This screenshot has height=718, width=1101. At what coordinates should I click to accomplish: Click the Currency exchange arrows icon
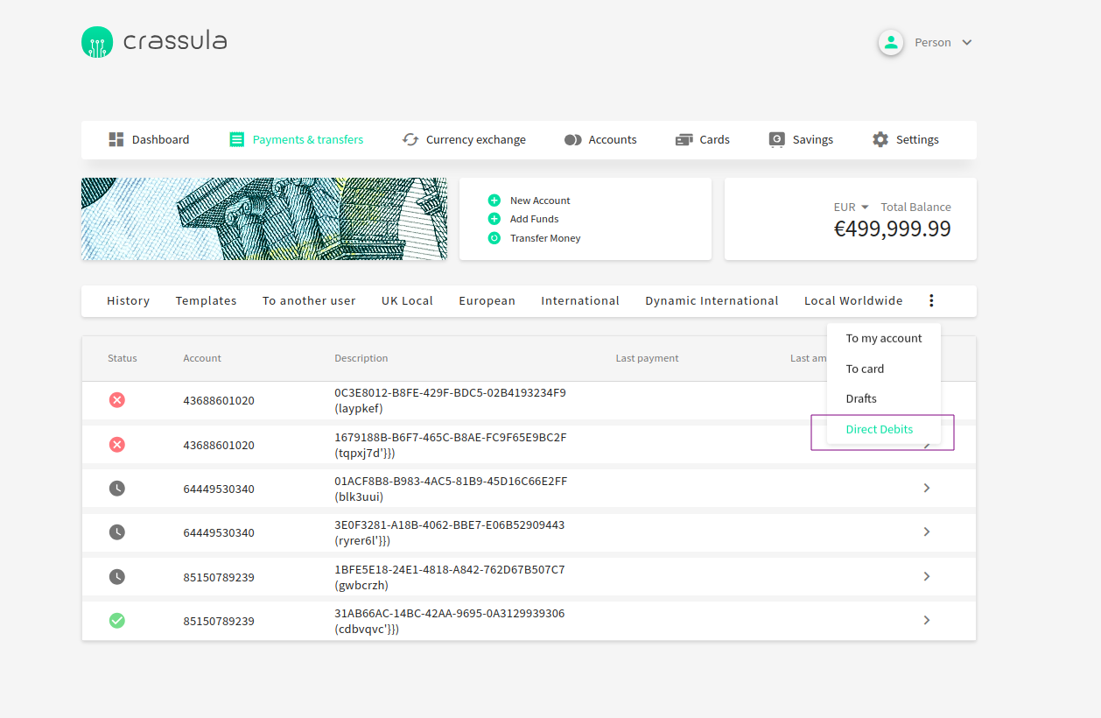[x=410, y=140]
